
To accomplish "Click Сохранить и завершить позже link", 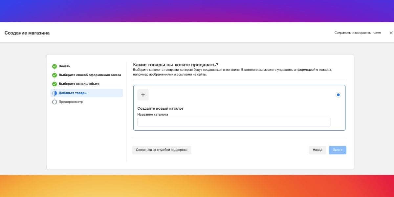I will click(358, 33).
